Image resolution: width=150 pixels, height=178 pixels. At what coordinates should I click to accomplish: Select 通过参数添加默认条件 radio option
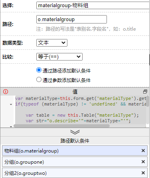coord(39,80)
